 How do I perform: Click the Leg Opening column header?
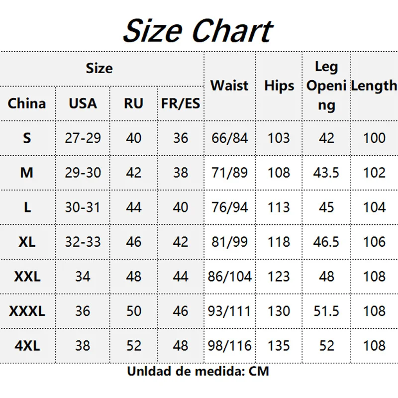(326, 86)
